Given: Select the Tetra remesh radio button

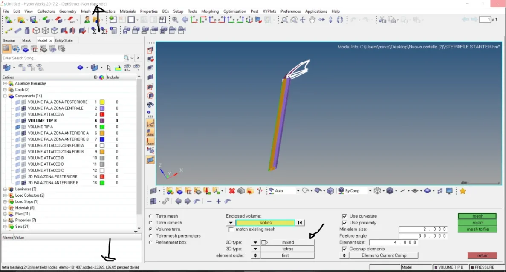Looking at the screenshot, I should (151, 222).
